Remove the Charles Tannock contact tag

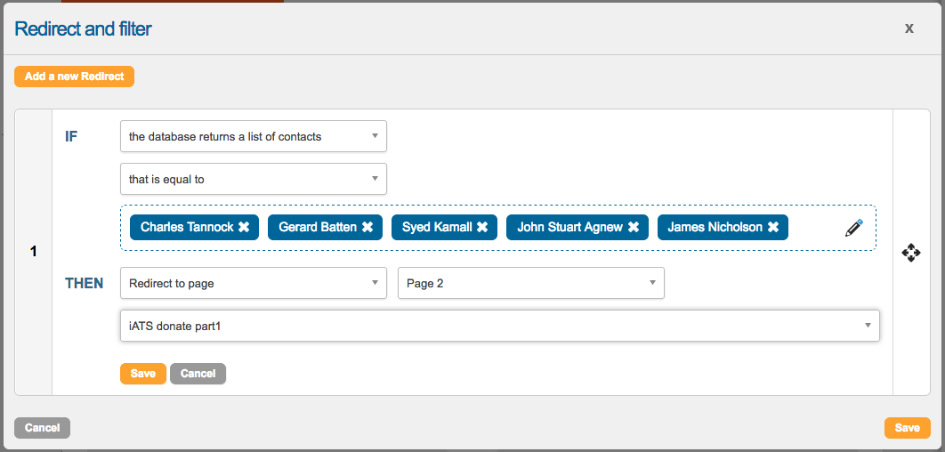coord(244,227)
